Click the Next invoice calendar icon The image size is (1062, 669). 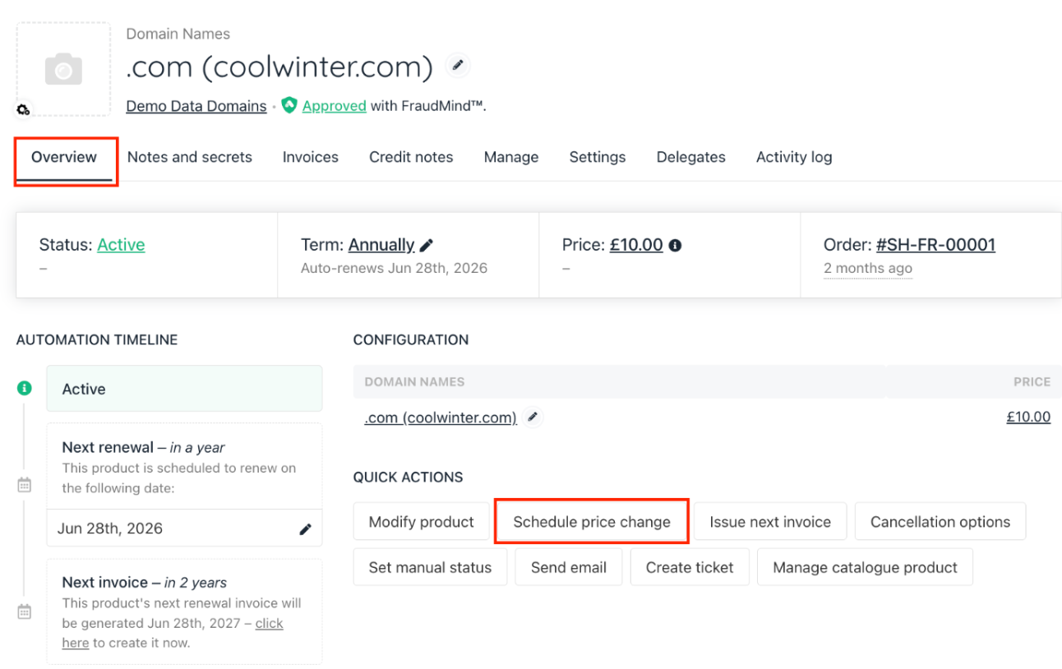tap(25, 611)
